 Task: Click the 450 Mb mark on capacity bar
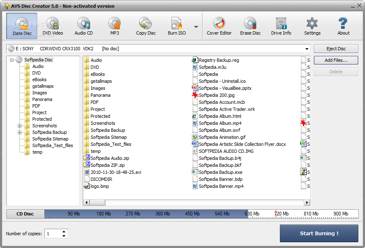(192, 214)
